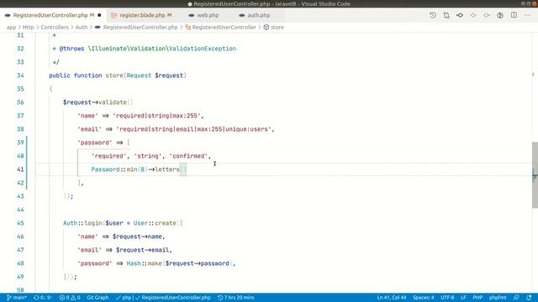Click the 'confirmed' string on line 40
The width and height of the screenshot is (538, 302).
[188, 156]
